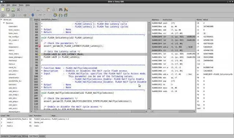Select the stm32f10x_flash.c editor tab

(49, 19)
